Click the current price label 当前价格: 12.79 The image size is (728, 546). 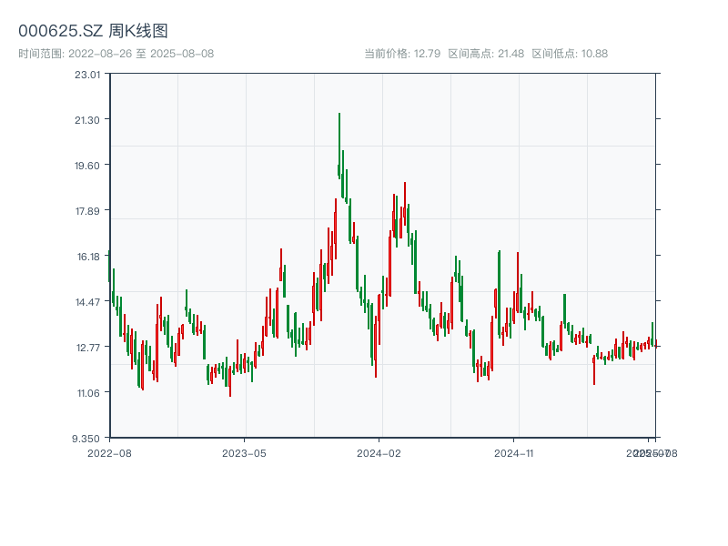point(402,54)
